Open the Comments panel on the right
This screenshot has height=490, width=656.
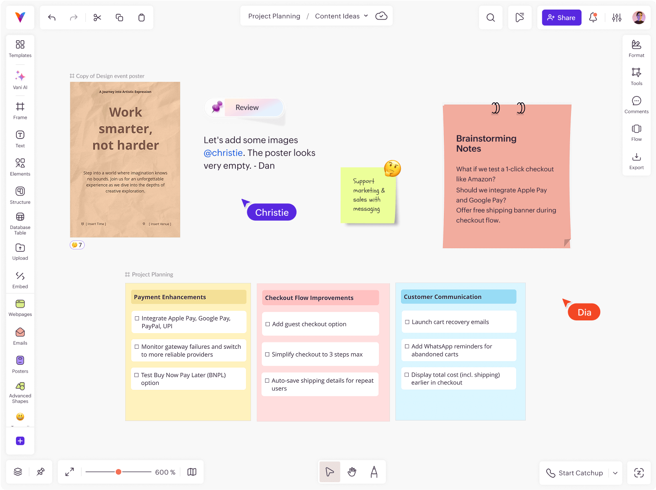(636, 104)
